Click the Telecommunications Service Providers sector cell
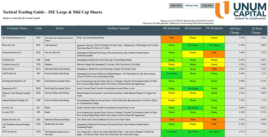 pyautogui.click(x=60, y=133)
